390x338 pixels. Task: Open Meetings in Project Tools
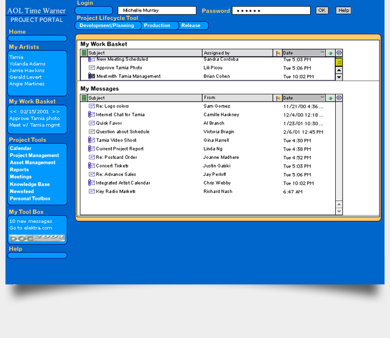21,177
